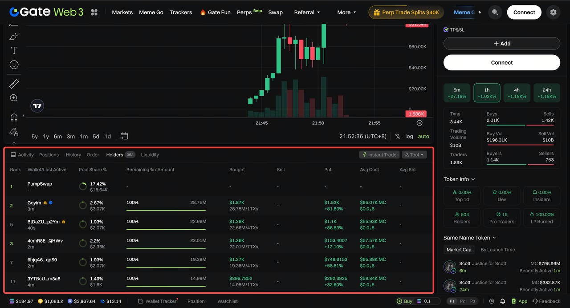Click the Instant Trade button
Screen dimensions: 570x308
click(379, 155)
